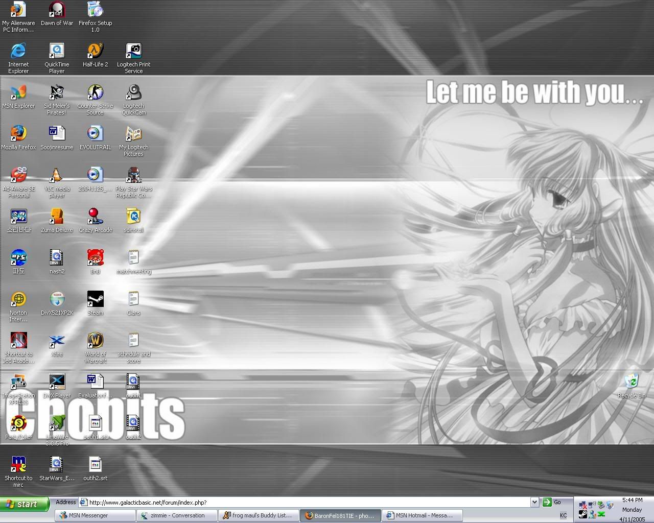654x523 pixels.
Task: Open the Crazy Arcade shortcut
Action: (95, 217)
